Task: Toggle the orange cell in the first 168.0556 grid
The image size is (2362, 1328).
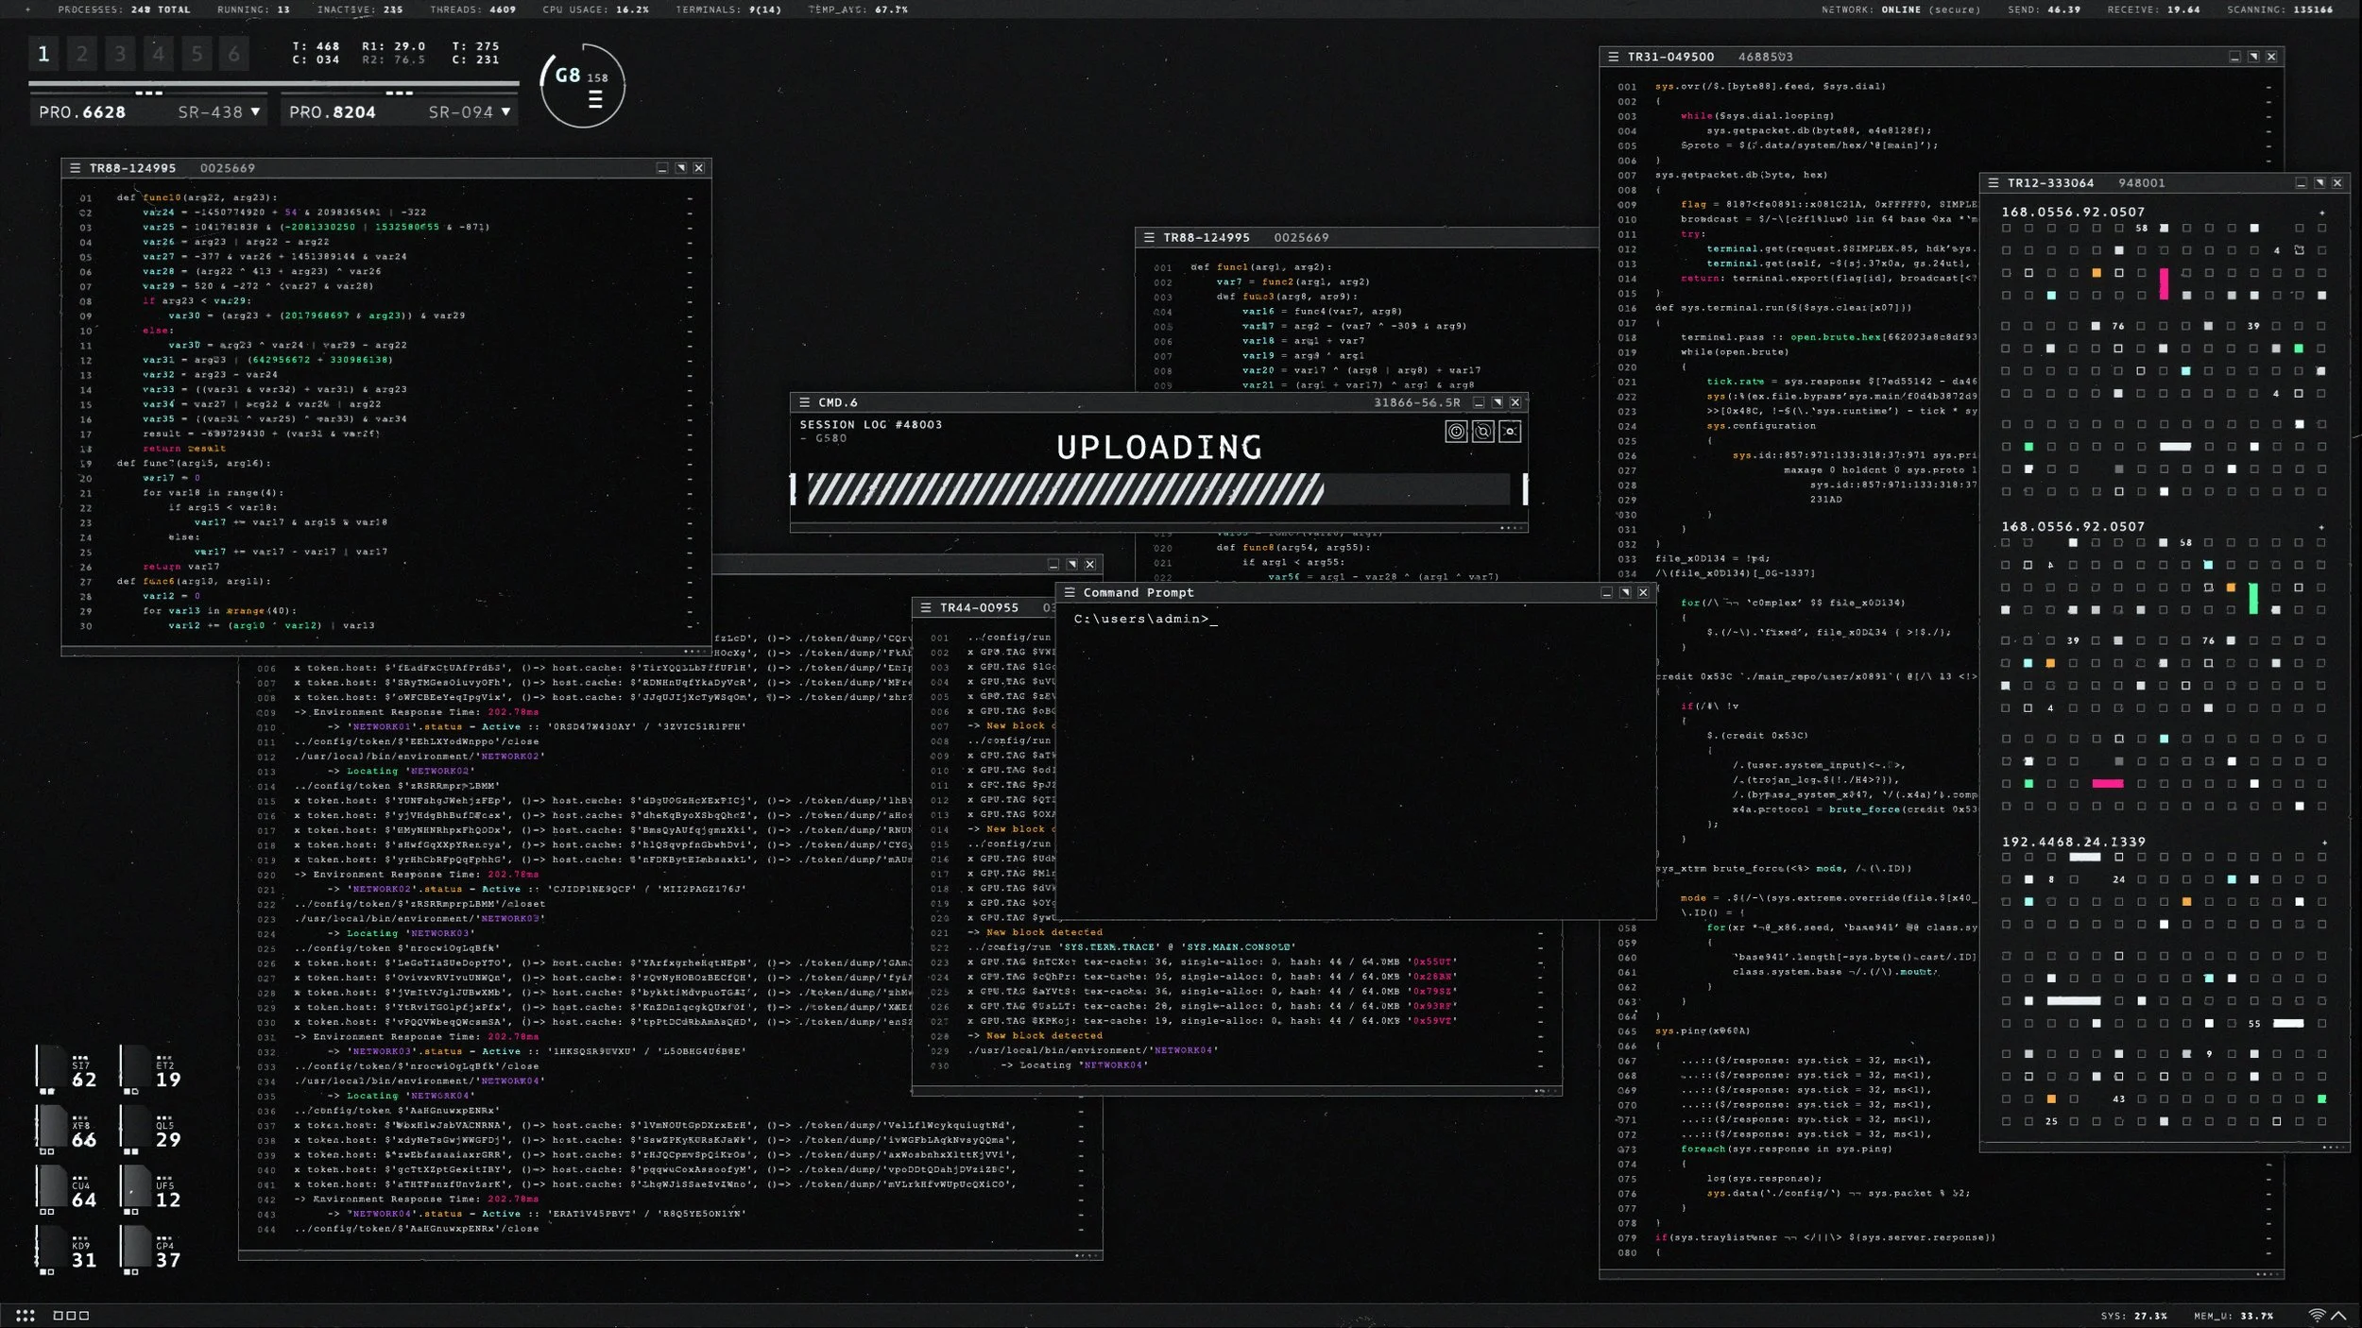Action: [2097, 273]
